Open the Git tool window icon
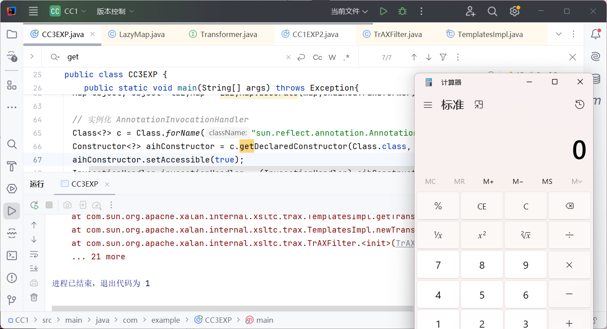Image resolution: width=607 pixels, height=329 pixels. pos(12,300)
